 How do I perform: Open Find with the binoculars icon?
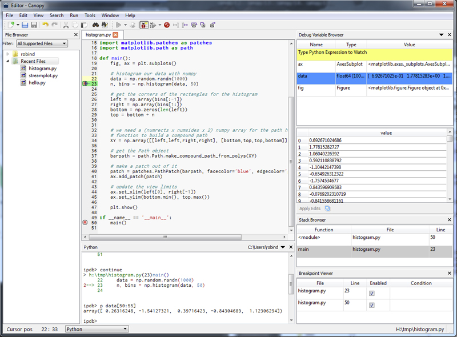coord(95,25)
